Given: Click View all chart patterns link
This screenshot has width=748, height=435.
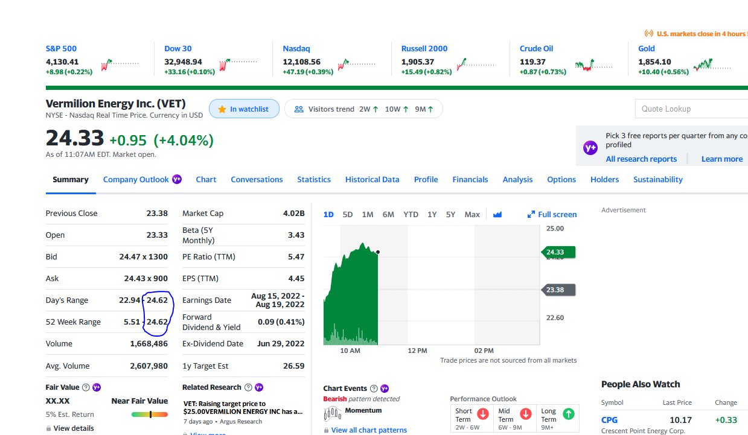Looking at the screenshot, I should coord(369,430).
